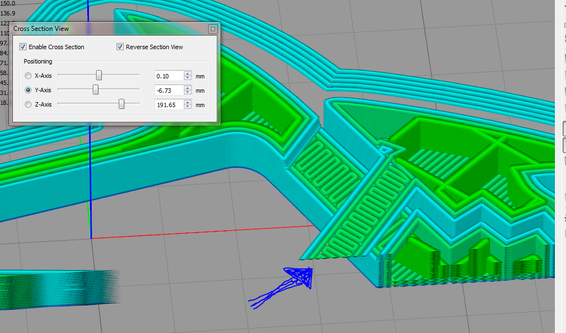This screenshot has height=333, width=566.
Task: Click the Cross Section View title bar
Action: (x=115, y=29)
